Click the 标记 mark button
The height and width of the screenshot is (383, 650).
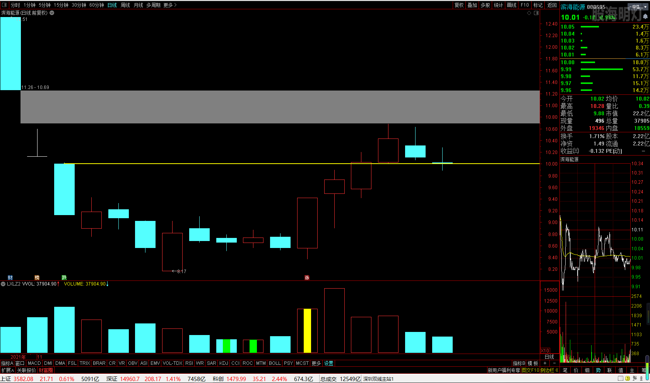(538, 5)
